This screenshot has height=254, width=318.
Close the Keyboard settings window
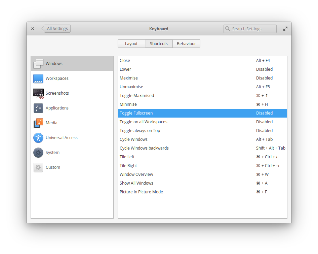click(33, 29)
